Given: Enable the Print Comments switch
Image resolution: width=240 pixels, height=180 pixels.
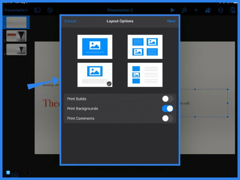Looking at the screenshot, I should pos(168,118).
